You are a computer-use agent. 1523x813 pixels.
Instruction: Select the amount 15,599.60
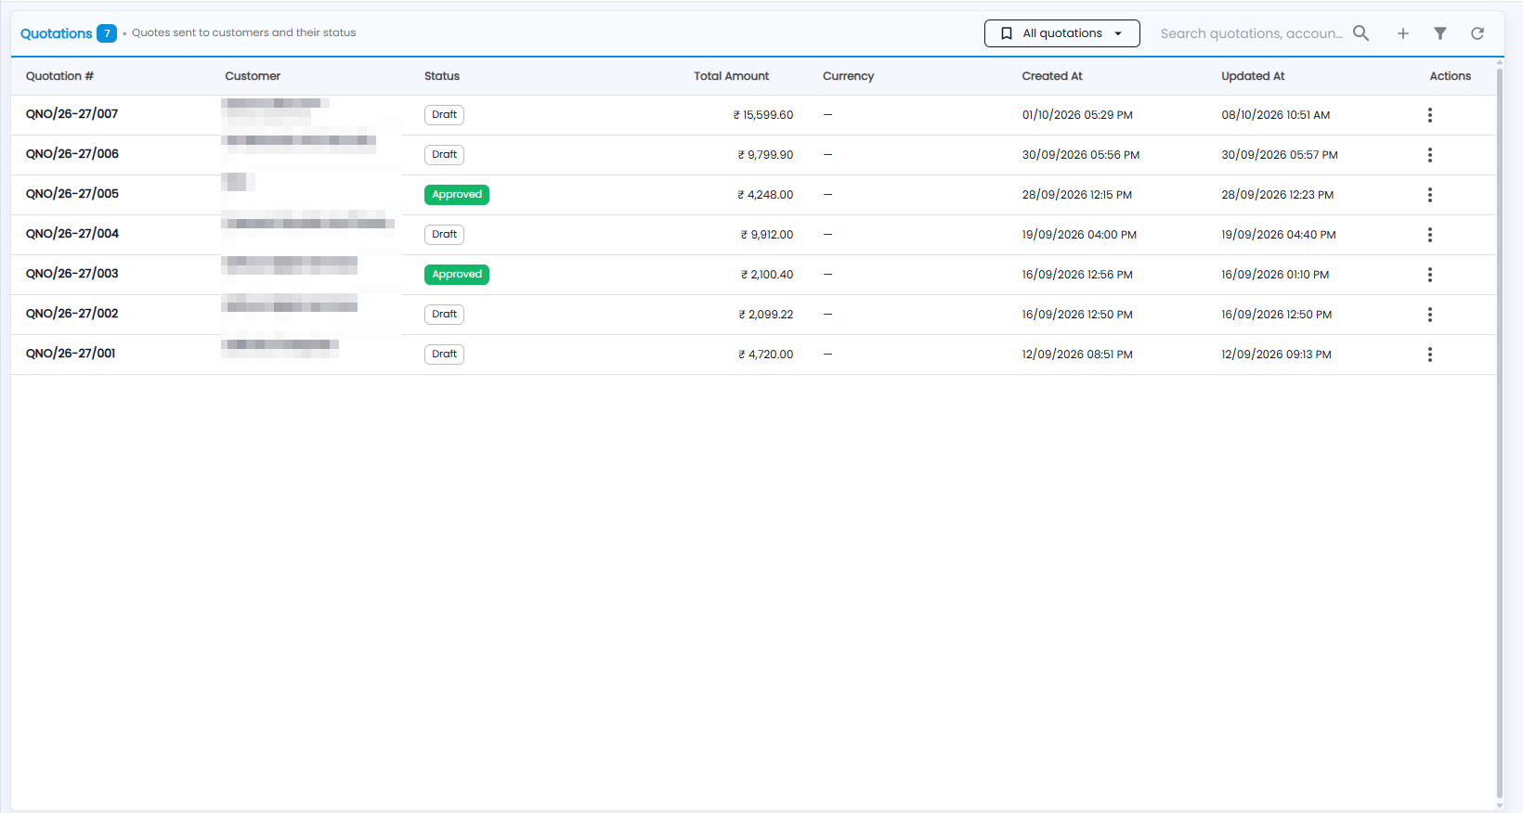tap(763, 115)
